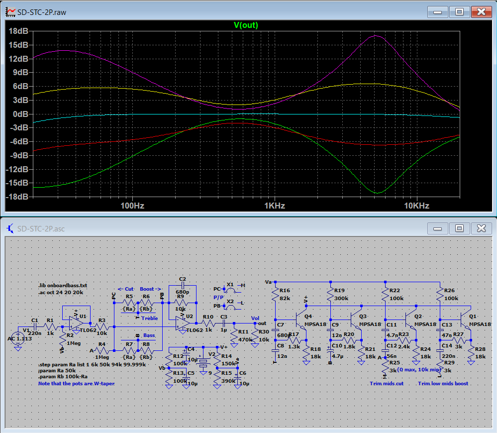The image size is (497, 433).
Task: Select the V1 AC voltage source symbol
Action: pyautogui.click(x=18, y=338)
